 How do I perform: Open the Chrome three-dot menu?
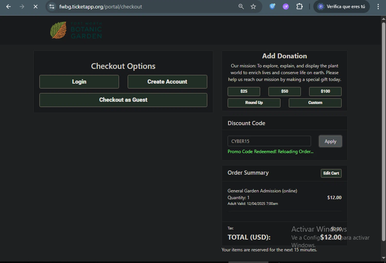[x=378, y=7]
